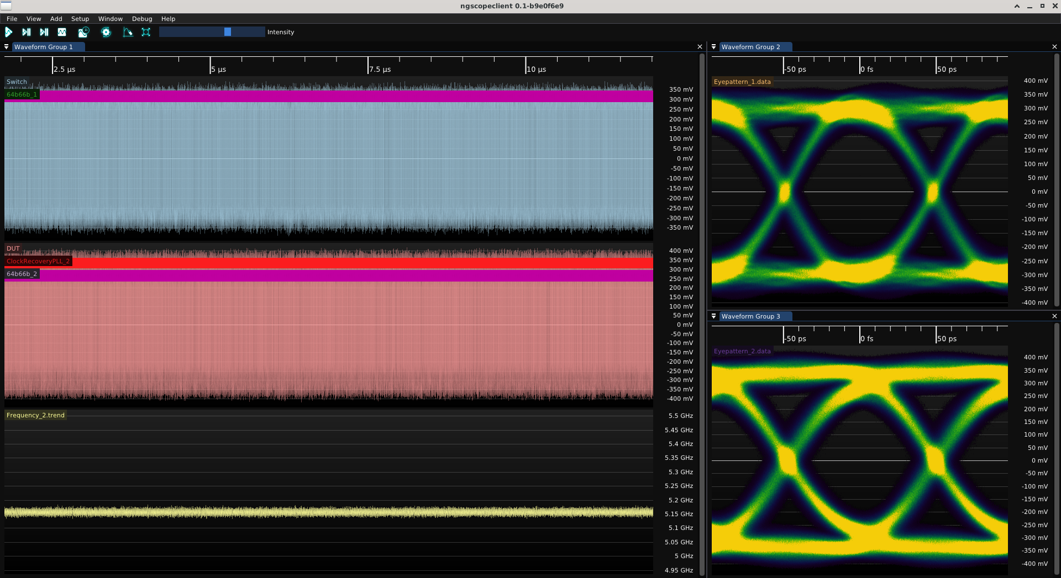This screenshot has height=578, width=1061.
Task: Click the 64b66b_2 decode label
Action: [x=22, y=274]
